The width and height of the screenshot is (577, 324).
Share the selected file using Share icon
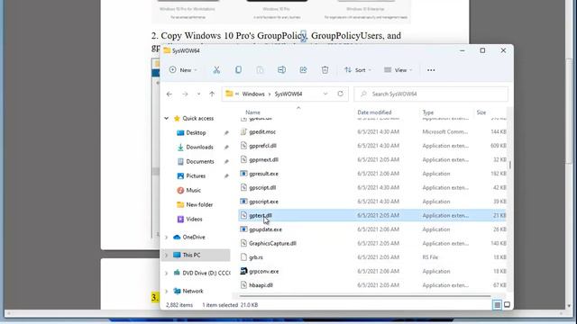303,70
